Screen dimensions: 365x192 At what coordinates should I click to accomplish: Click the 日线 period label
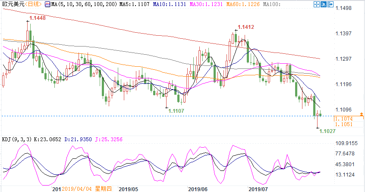pos(33,4)
